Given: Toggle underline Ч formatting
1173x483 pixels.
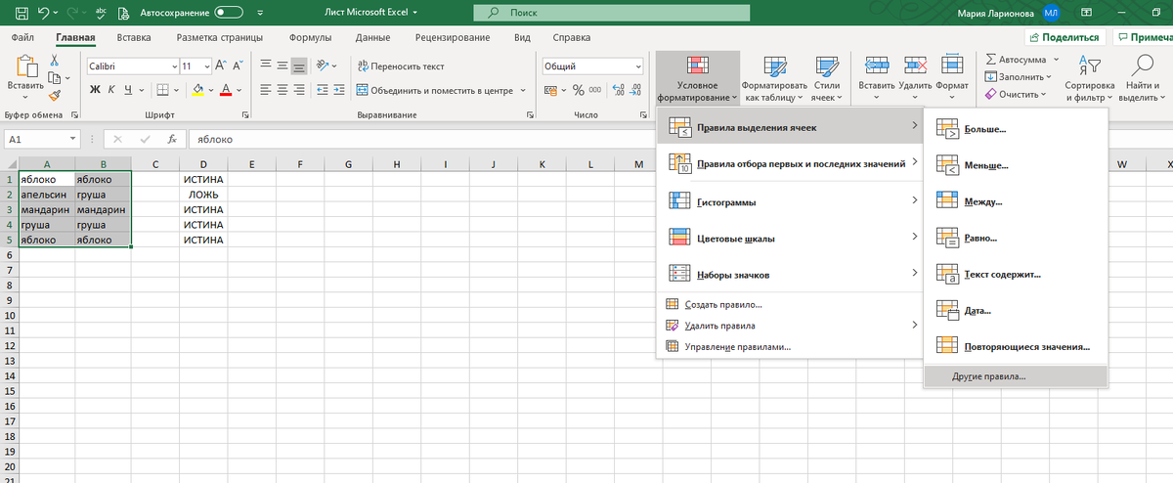Looking at the screenshot, I should coord(128,89).
